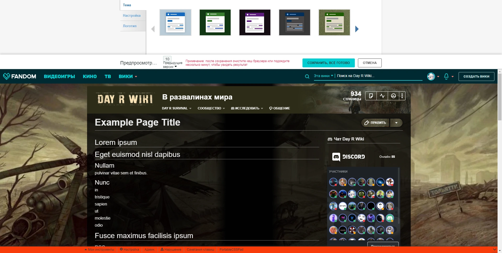Click the Discord-logo member avatar in the widget
The image size is (502, 253).
tap(390, 218)
